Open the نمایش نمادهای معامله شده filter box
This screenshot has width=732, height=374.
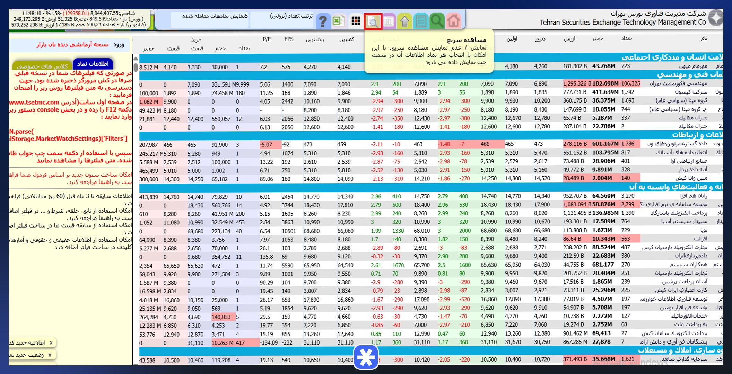(210, 19)
